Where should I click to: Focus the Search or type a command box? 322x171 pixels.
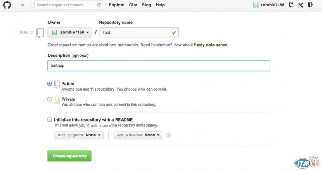[x=69, y=5]
